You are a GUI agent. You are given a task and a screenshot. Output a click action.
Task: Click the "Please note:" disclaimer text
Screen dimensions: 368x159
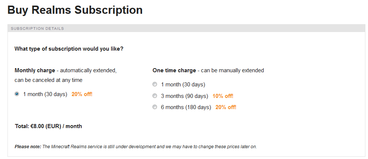tap(28, 147)
